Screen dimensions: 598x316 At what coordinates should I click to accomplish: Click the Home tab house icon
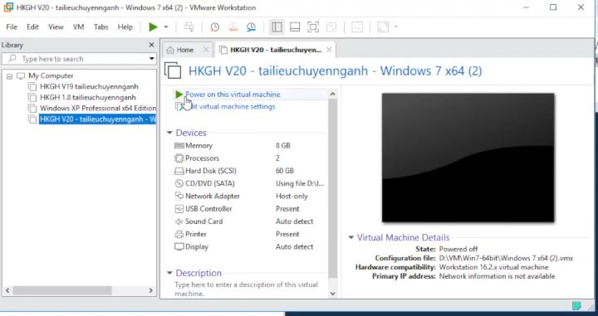(170, 50)
